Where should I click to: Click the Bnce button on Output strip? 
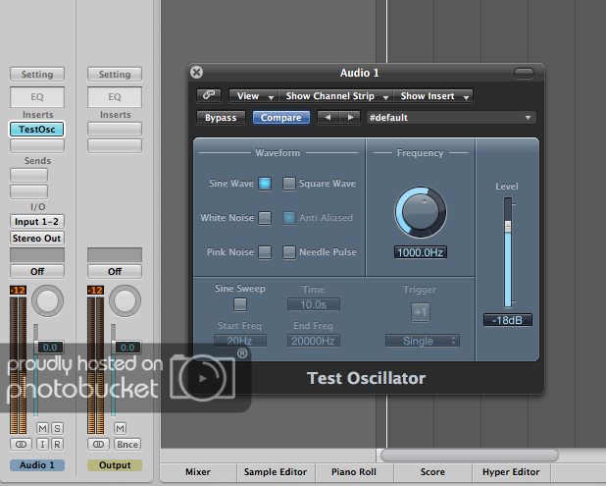pos(127,444)
